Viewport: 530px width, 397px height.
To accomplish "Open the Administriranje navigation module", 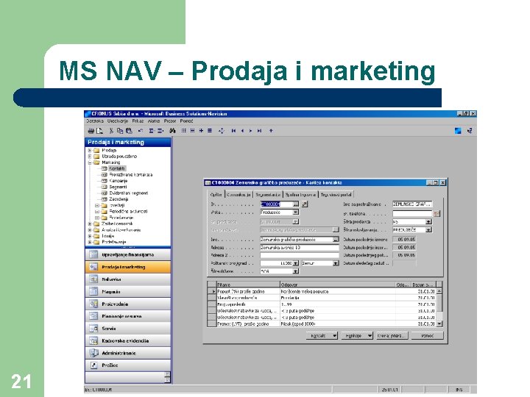I will point(128,353).
